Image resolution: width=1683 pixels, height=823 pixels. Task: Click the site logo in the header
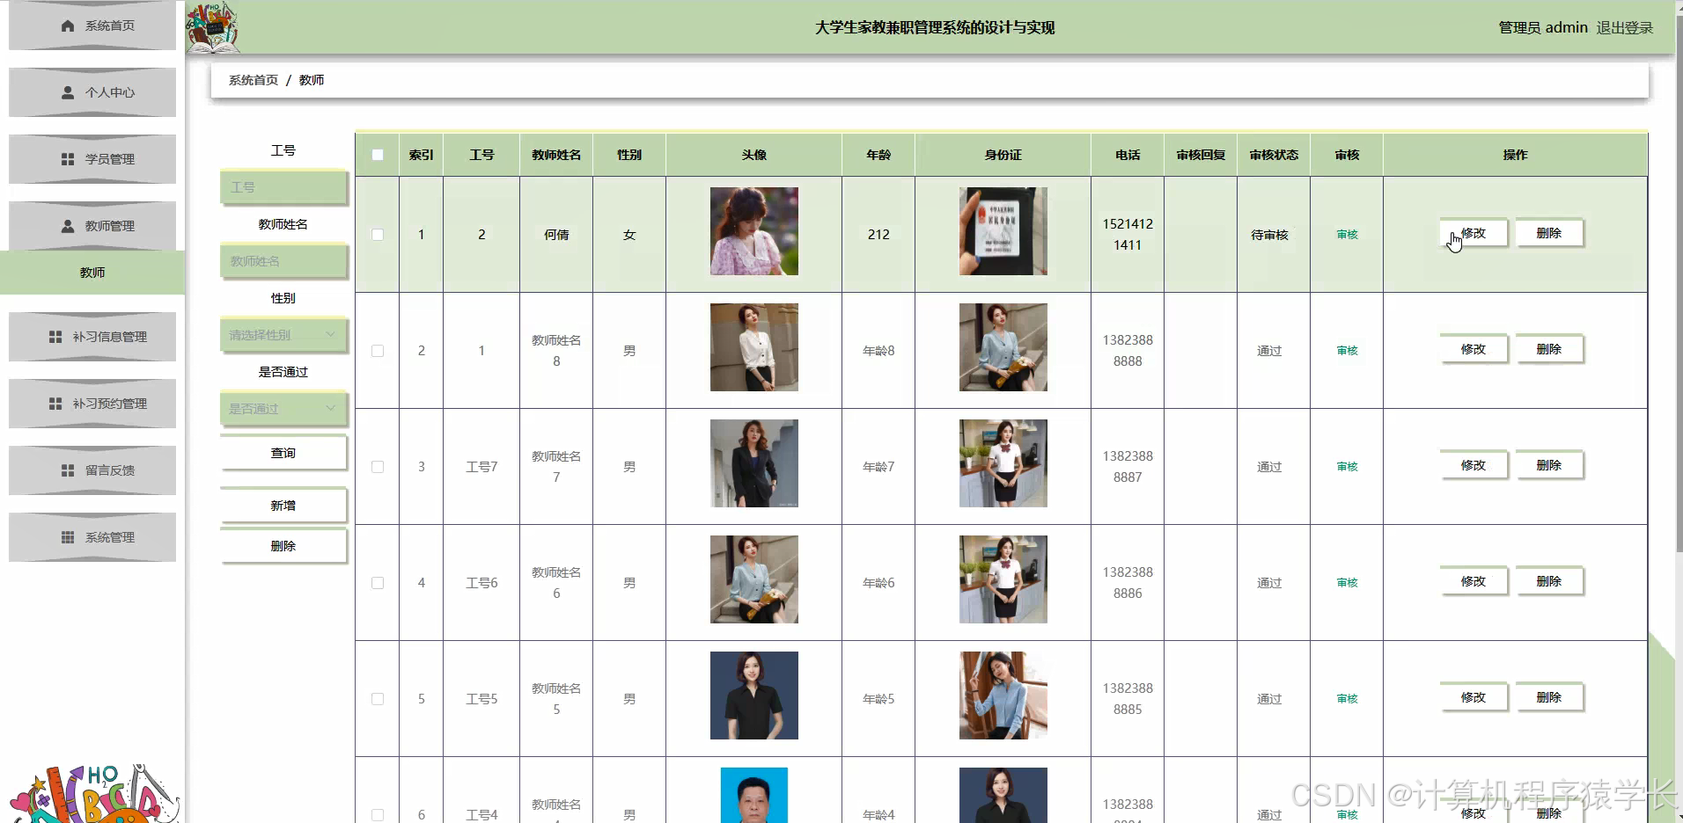(212, 27)
